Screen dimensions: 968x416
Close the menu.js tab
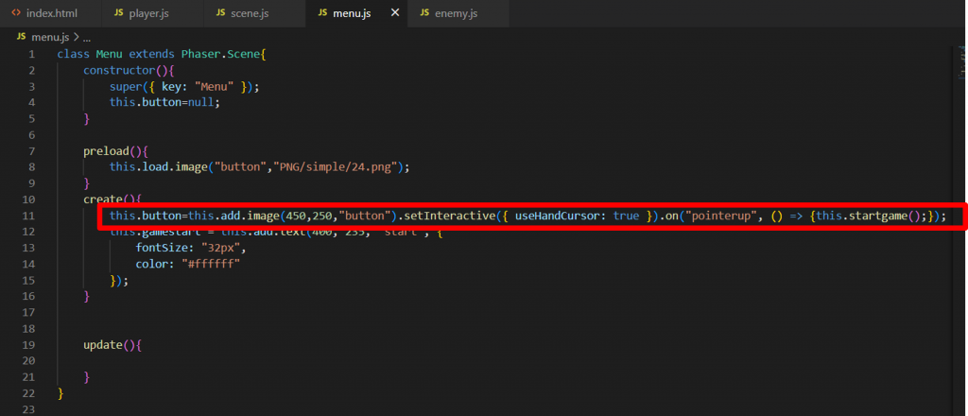click(395, 13)
